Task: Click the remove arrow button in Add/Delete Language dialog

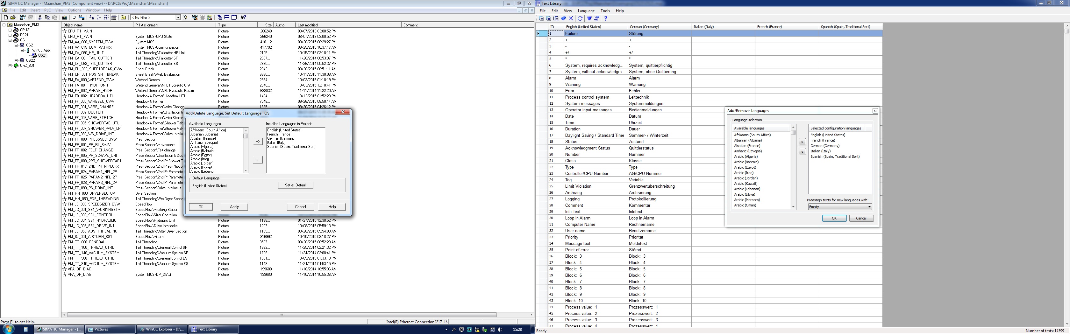Action: pos(258,160)
